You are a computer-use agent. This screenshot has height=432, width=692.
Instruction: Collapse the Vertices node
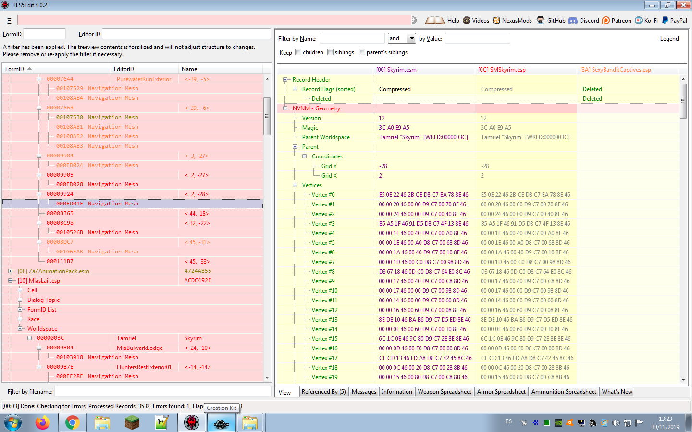tap(295, 185)
